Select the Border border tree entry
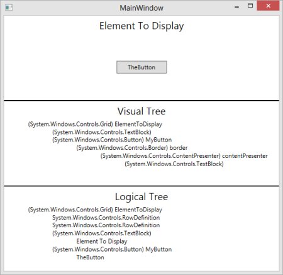Screen dimensions: 283x275 (132, 148)
